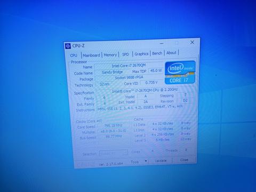Click the Max TDP value 45.0 W
This screenshot has height=192, width=256.
(156, 71)
